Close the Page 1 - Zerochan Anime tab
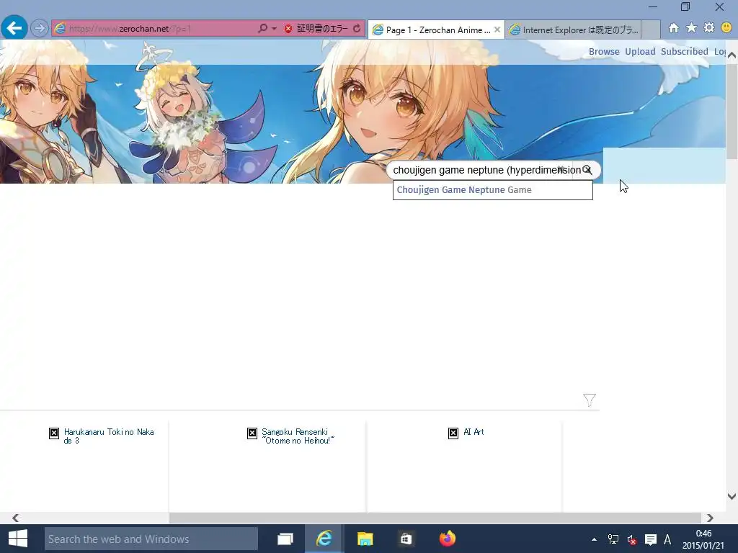This screenshot has width=738, height=553. tap(497, 29)
